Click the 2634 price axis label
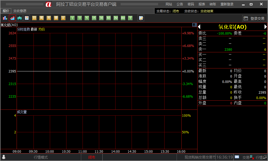Image resolution: width=268 pixels, height=161 pixels. pos(12,33)
